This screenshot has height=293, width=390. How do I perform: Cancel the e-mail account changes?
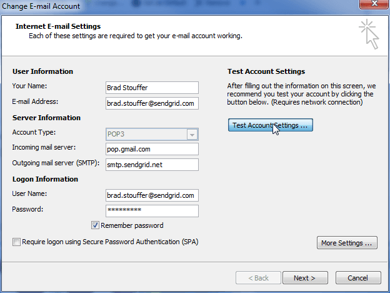click(358, 277)
